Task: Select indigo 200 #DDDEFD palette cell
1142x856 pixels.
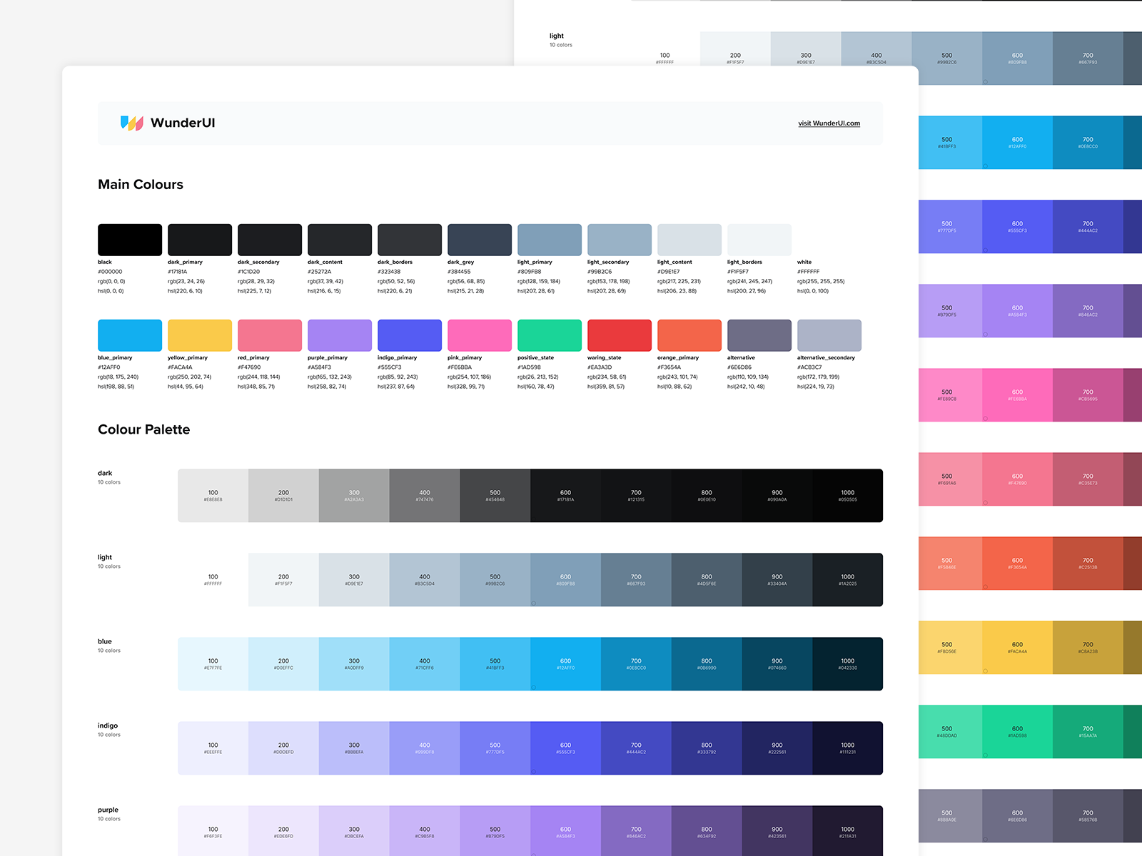Action: point(283,748)
